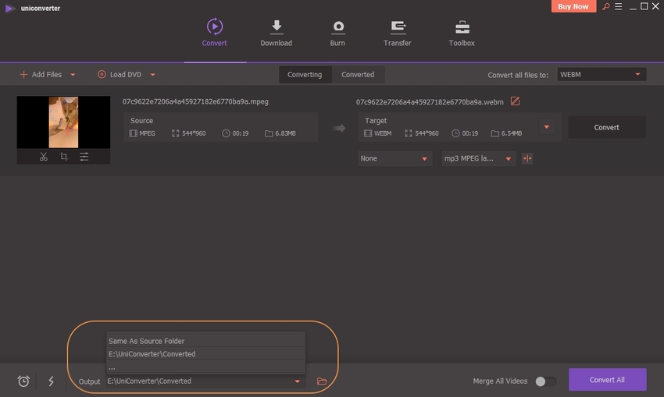Expand the mp3 MPEG audio dropdown
Screen dimensions: 664x397
point(478,158)
